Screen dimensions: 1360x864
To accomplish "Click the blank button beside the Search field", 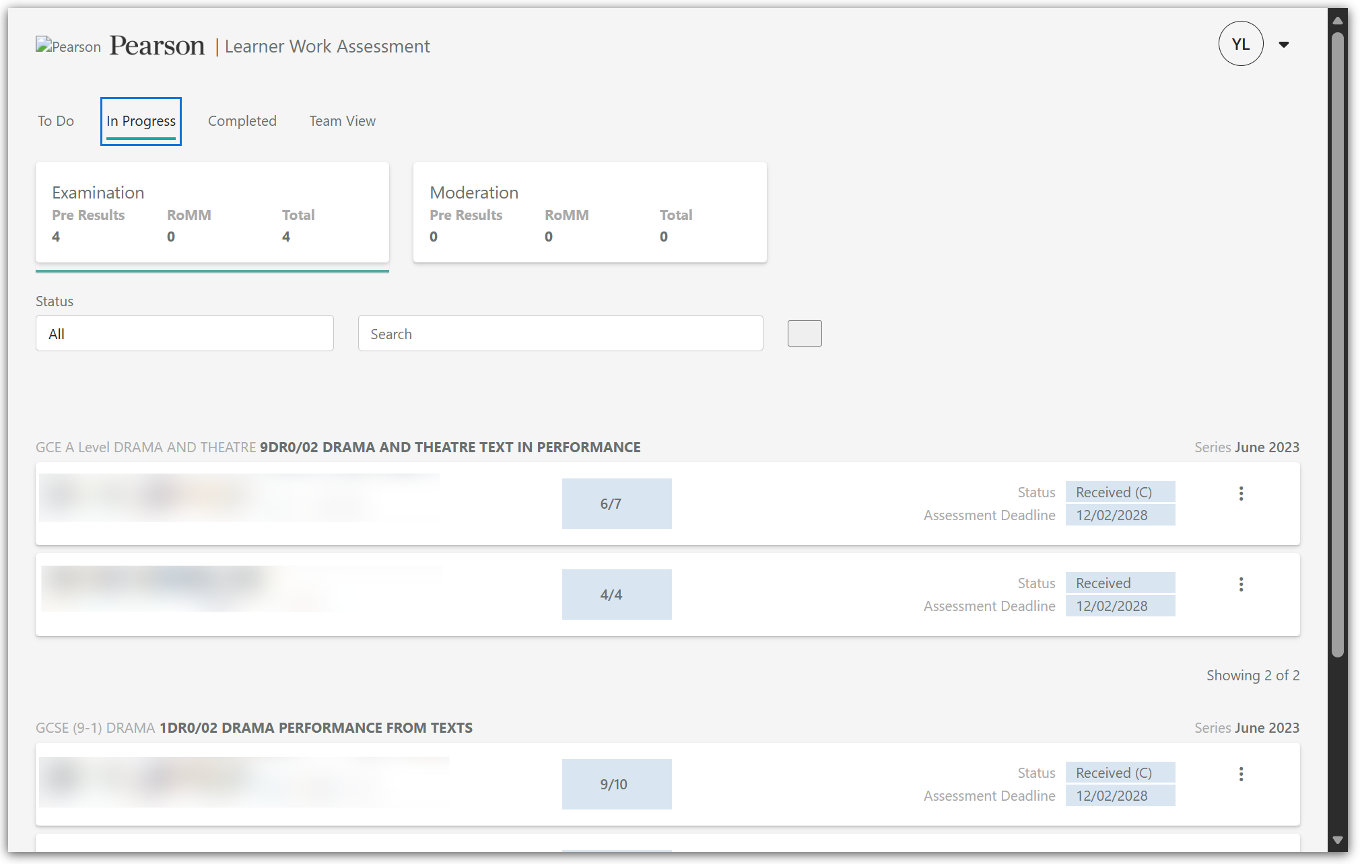I will [x=805, y=333].
